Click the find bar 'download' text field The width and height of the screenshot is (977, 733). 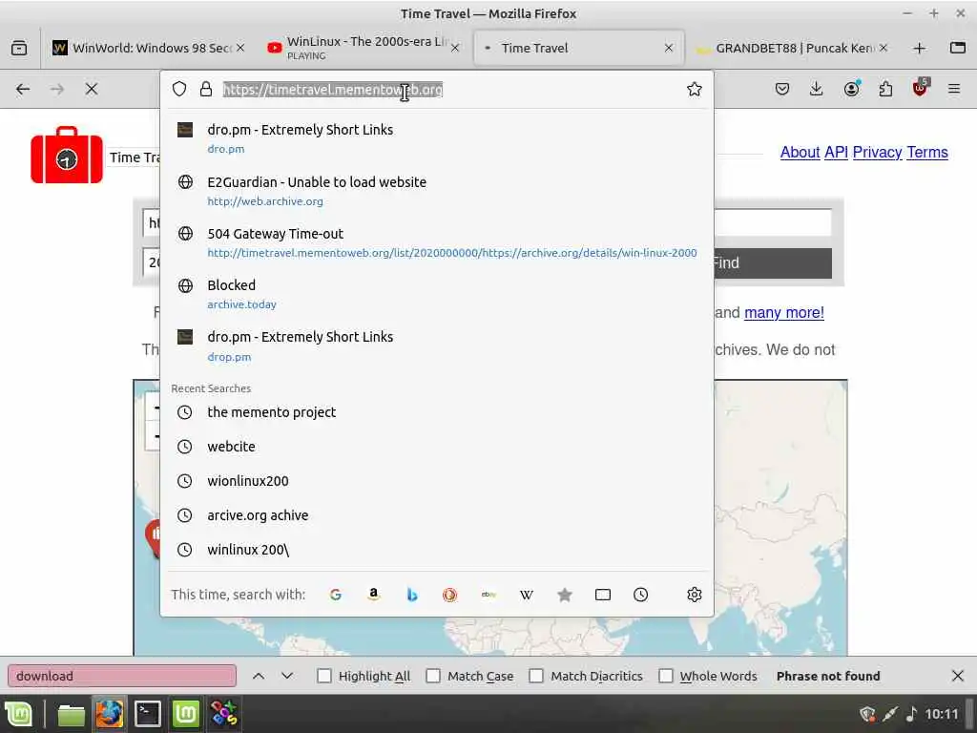tap(122, 676)
